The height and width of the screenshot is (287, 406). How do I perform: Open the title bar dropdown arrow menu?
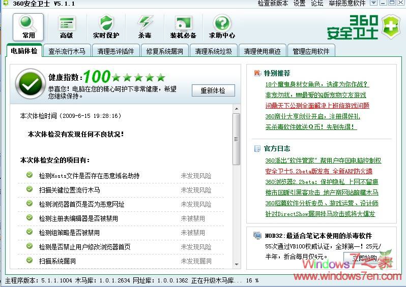coord(373,3)
